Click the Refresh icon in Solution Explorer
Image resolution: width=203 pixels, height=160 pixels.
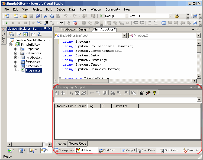[25, 34]
